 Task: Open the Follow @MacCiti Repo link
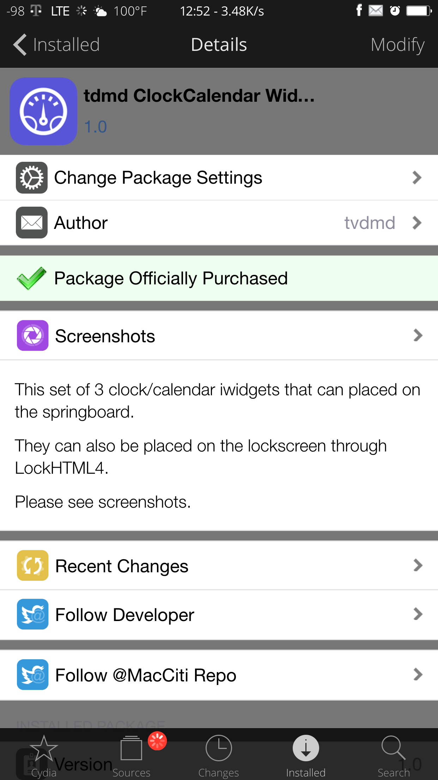(146, 675)
